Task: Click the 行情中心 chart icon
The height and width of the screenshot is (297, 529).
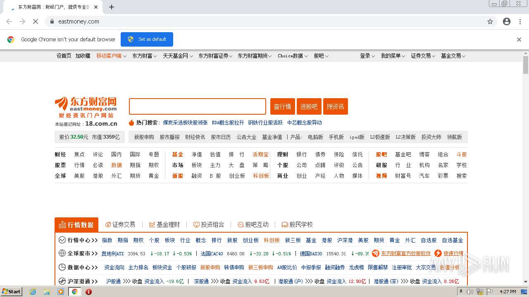Action: pyautogui.click(x=62, y=240)
